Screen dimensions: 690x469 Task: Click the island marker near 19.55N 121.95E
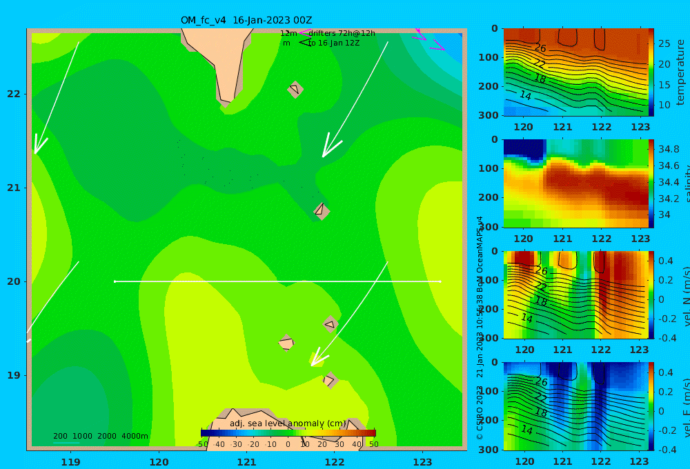point(331,324)
